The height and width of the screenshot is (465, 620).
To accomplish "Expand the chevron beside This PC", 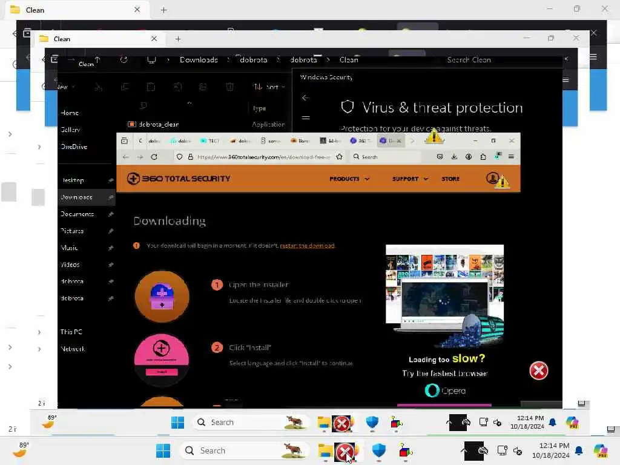I will [39, 332].
